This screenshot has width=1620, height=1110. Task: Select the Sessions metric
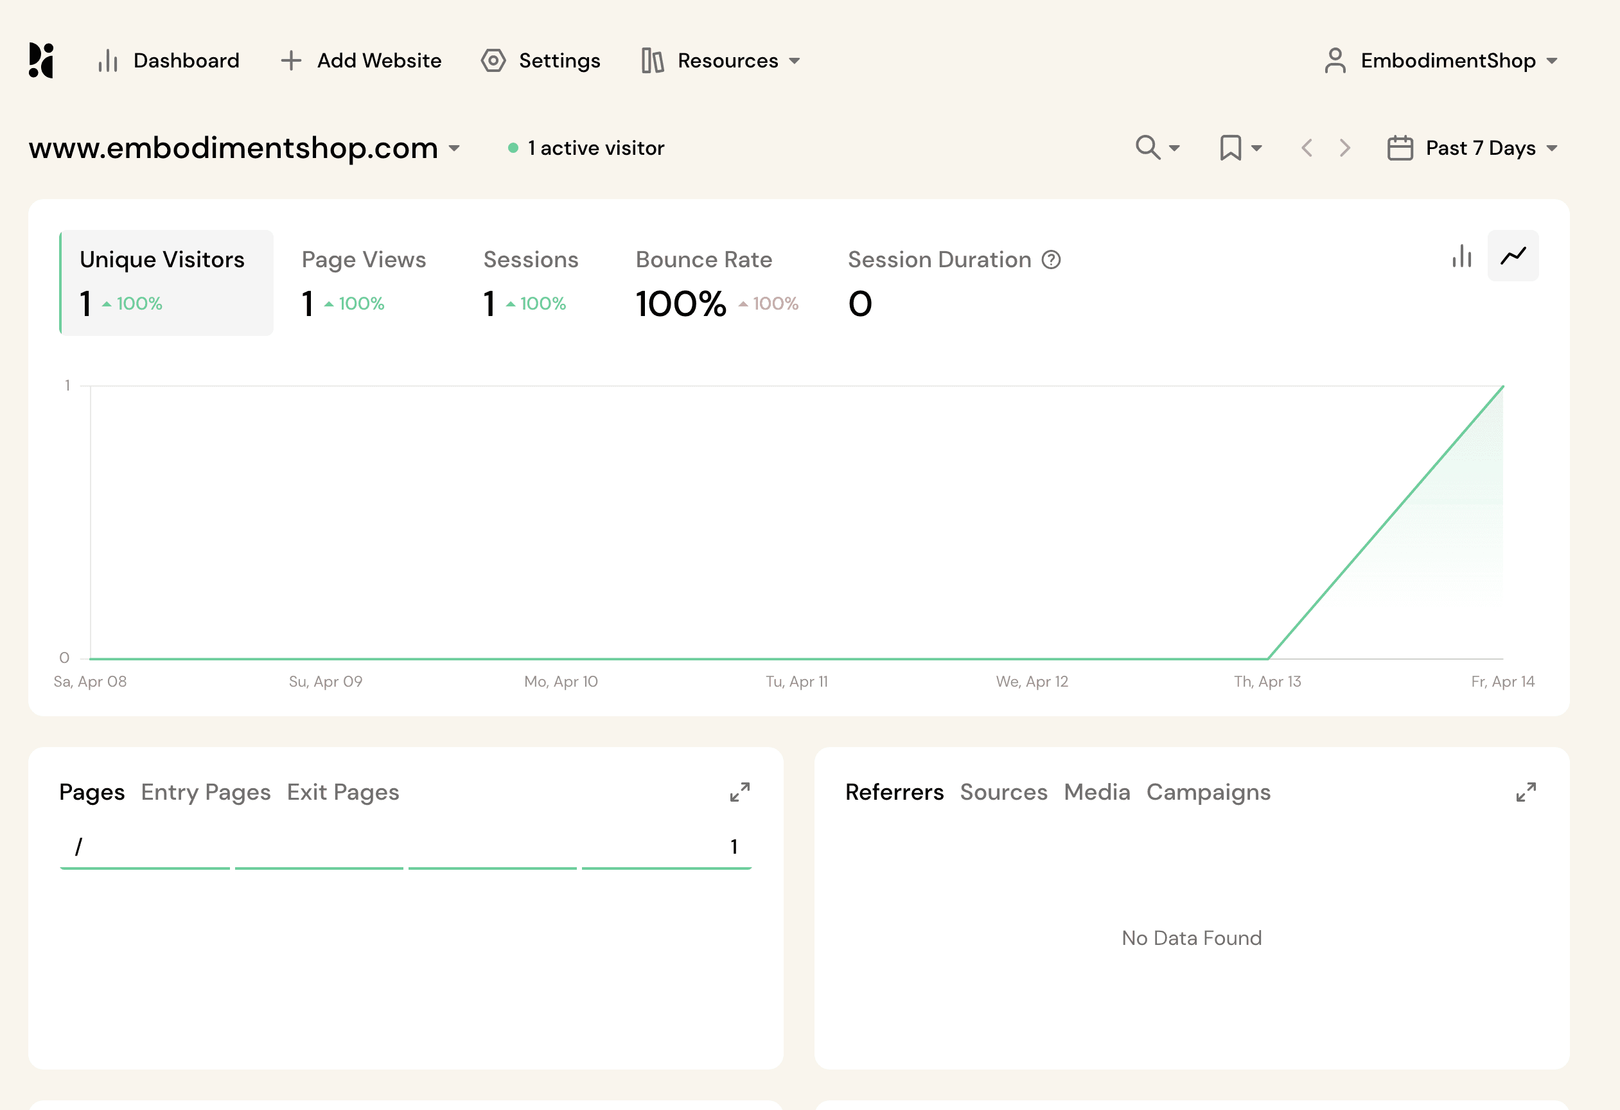coord(531,283)
